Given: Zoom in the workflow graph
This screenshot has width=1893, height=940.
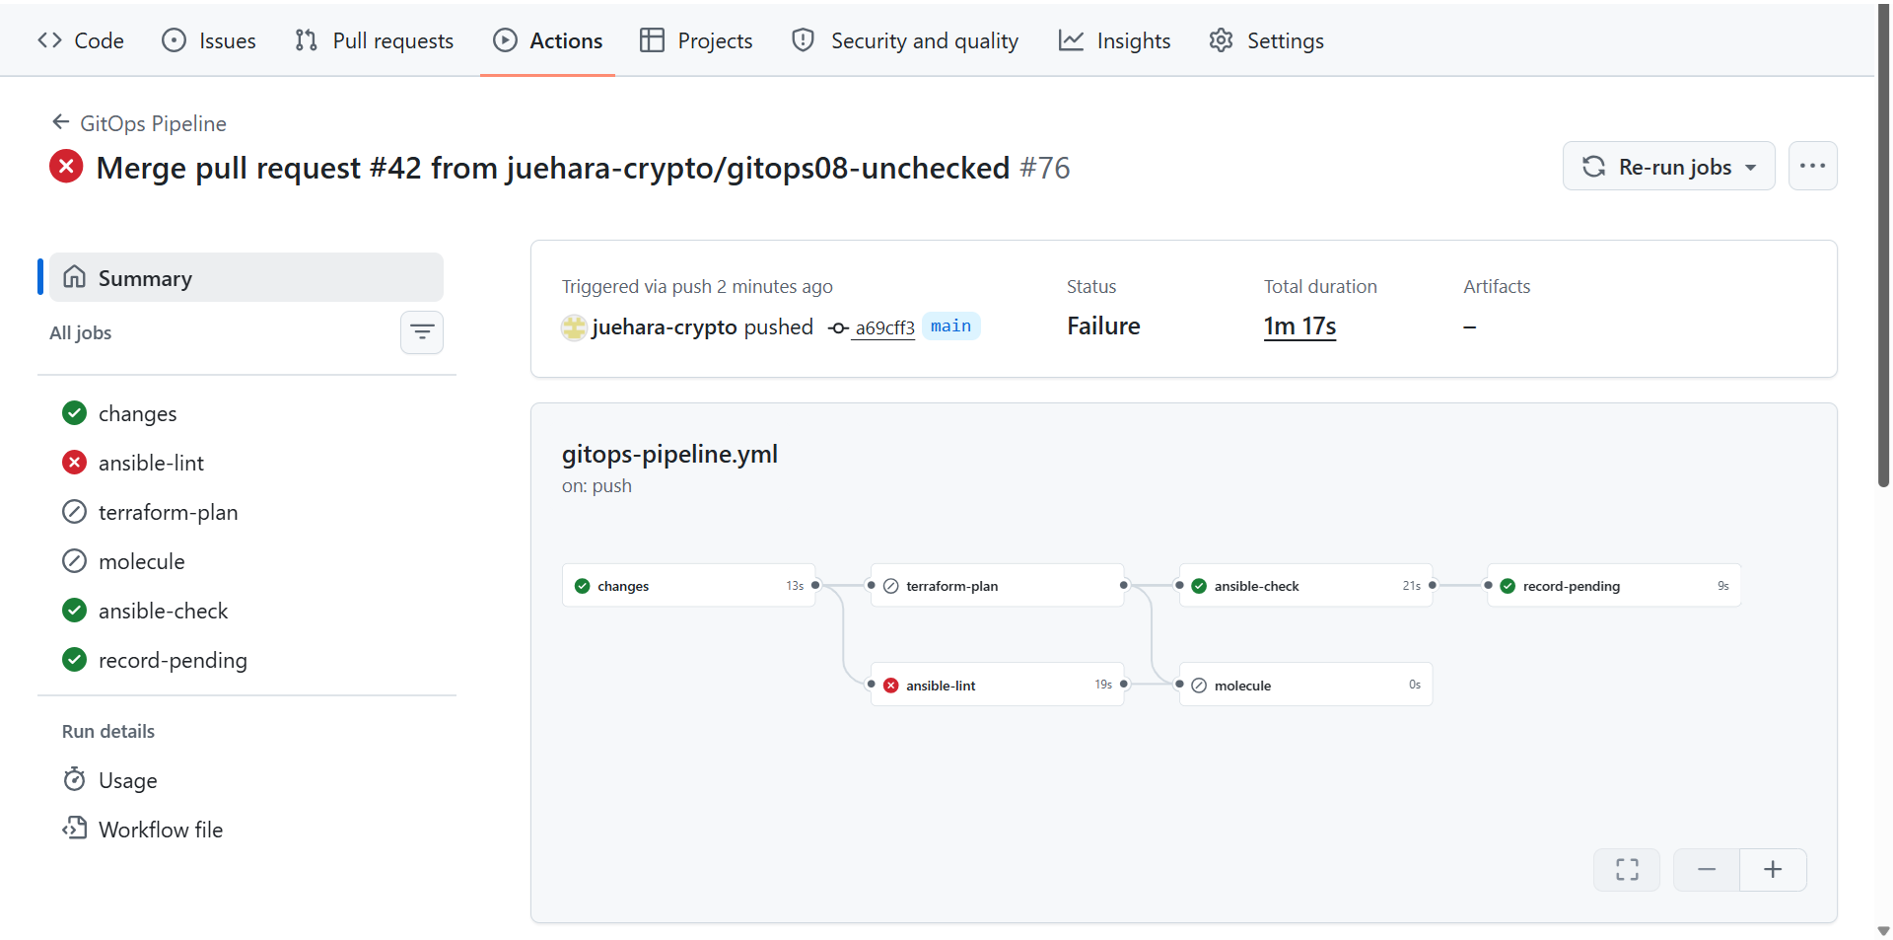Looking at the screenshot, I should point(1773,869).
